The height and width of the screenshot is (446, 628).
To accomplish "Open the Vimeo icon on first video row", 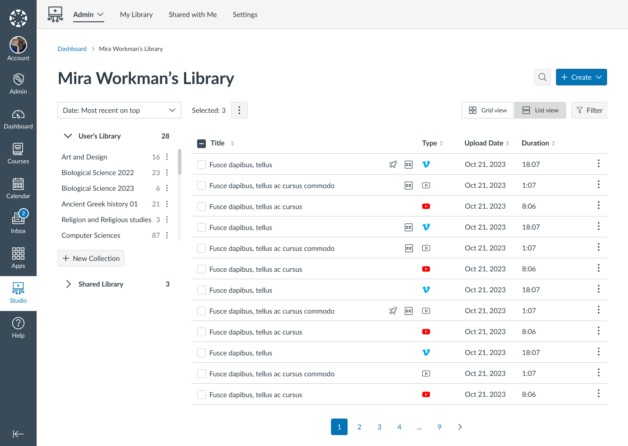I will pyautogui.click(x=426, y=164).
